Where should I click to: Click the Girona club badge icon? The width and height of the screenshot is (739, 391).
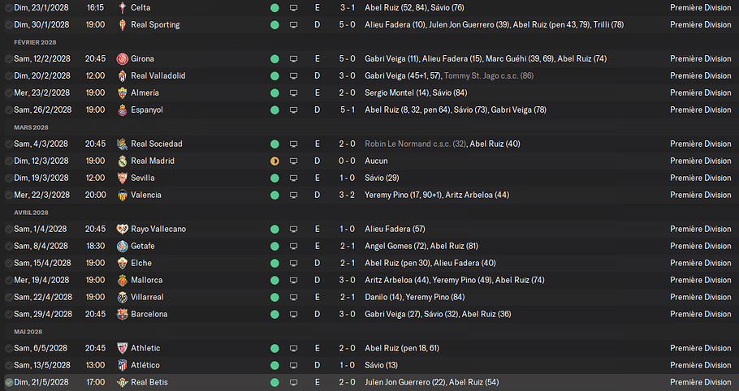tap(122, 59)
